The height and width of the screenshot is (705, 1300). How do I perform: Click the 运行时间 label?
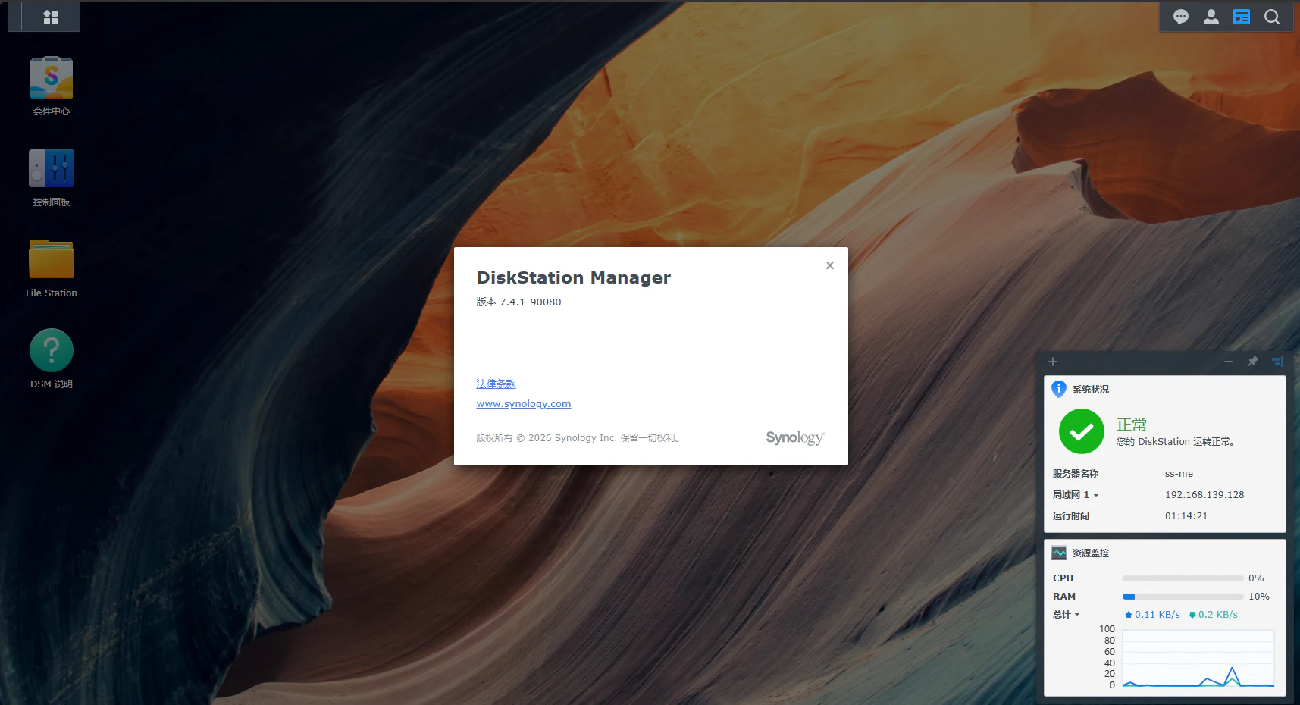point(1071,516)
